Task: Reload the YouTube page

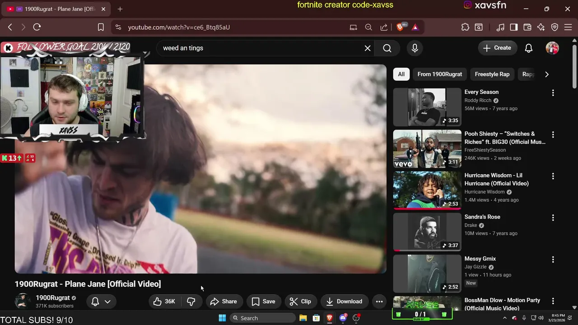Action: point(37,27)
